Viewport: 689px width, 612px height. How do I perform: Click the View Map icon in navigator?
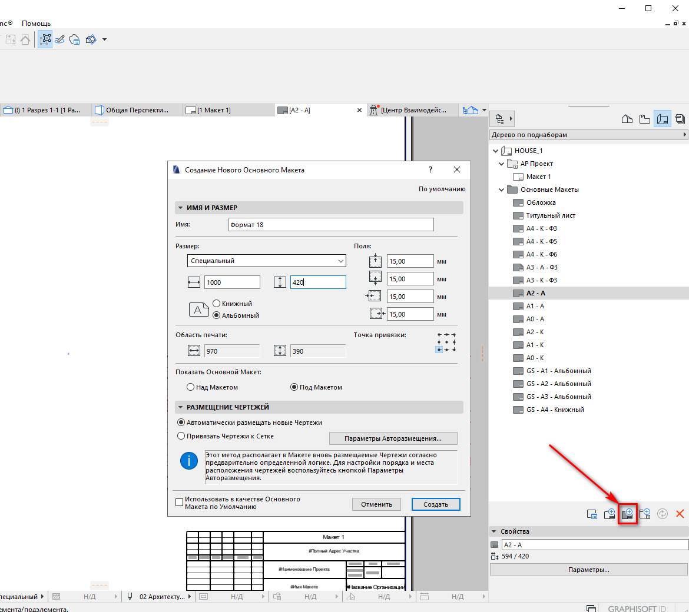645,119
